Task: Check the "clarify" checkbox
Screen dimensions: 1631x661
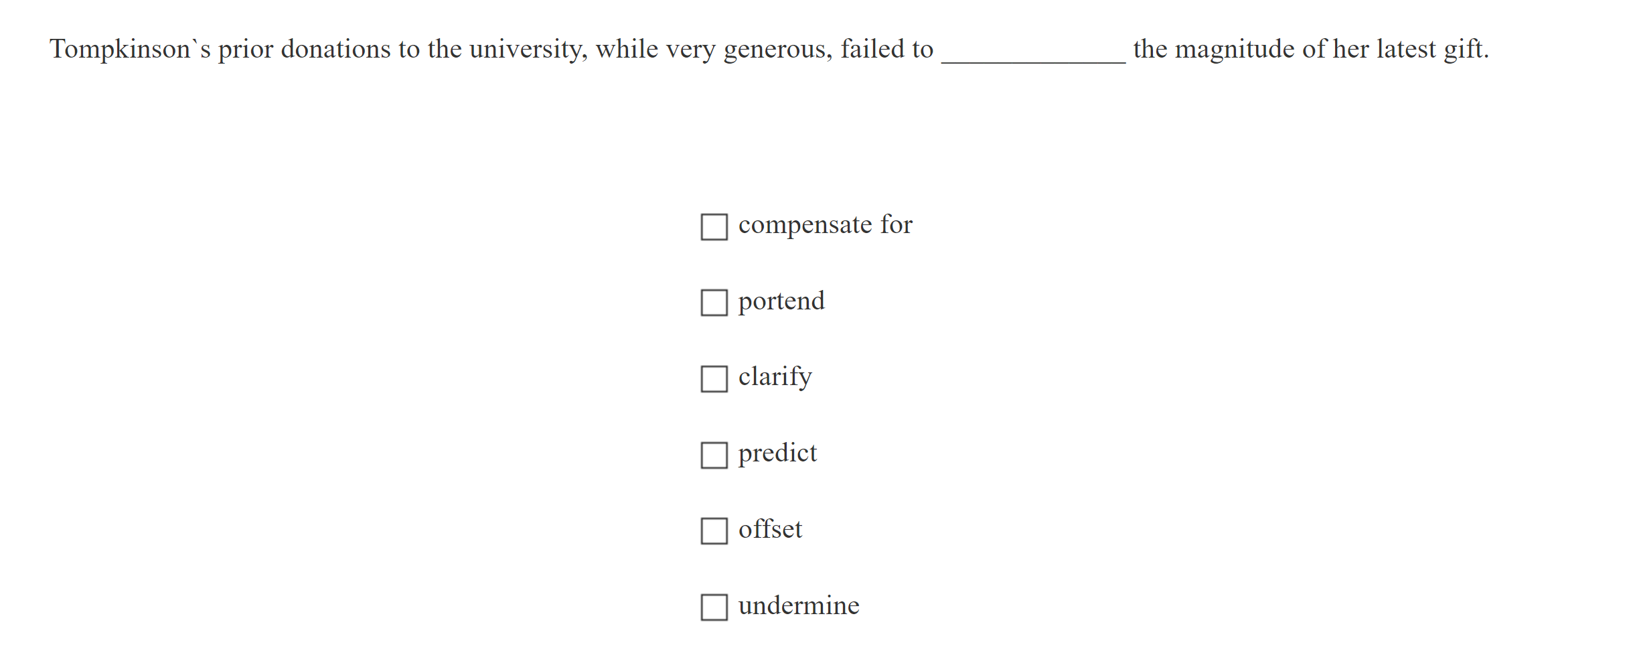Action: tap(714, 380)
